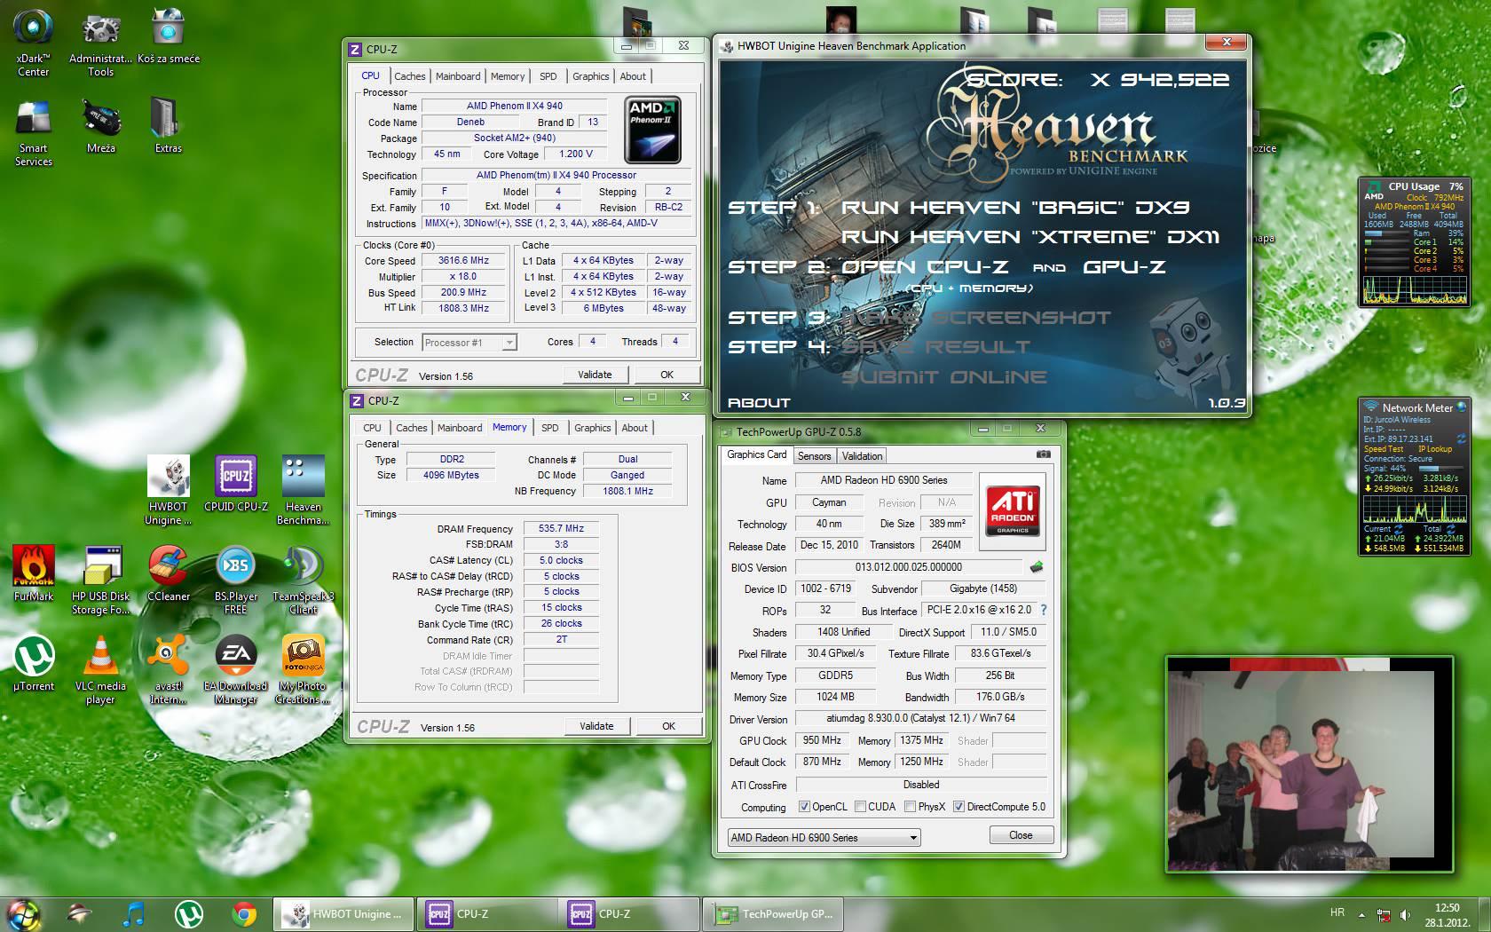Click the taskbar volume speaker icon
The width and height of the screenshot is (1491, 932).
tap(1405, 914)
